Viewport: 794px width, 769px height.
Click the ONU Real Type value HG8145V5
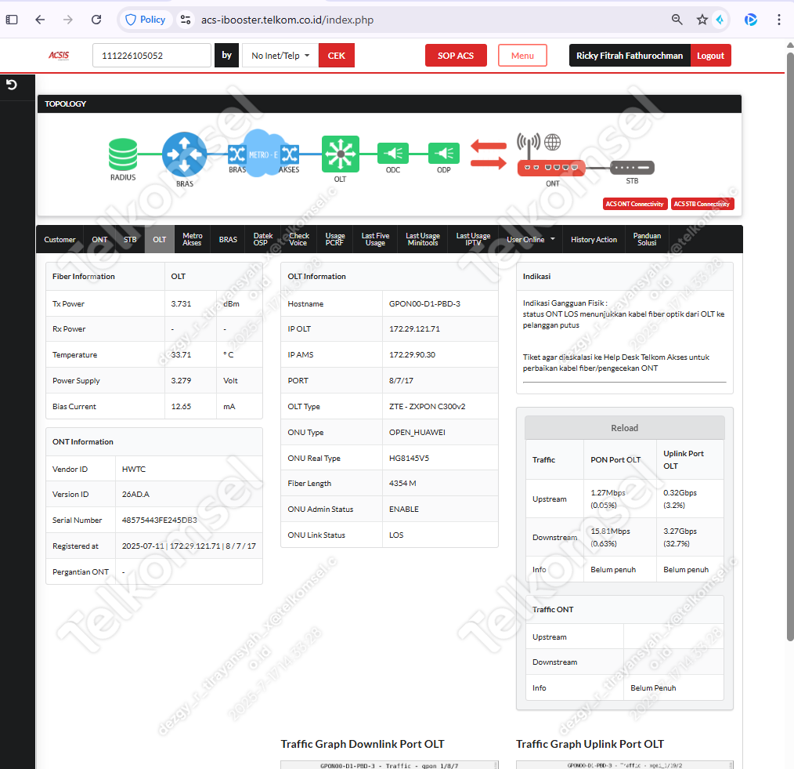[x=409, y=458]
